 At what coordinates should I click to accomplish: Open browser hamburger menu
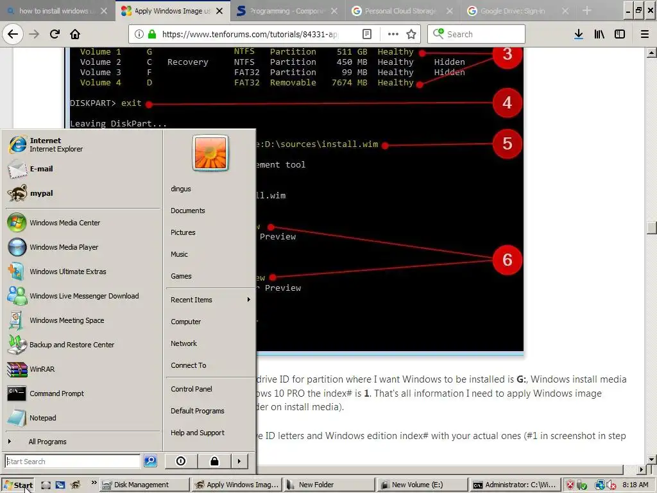645,34
